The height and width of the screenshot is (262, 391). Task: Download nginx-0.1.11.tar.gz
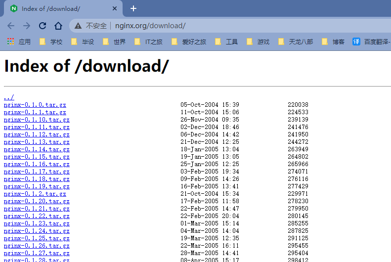pos(37,127)
